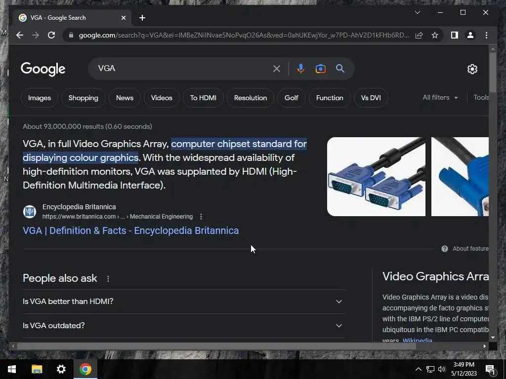Search by image with camera icon
The height and width of the screenshot is (379, 506).
(x=320, y=69)
